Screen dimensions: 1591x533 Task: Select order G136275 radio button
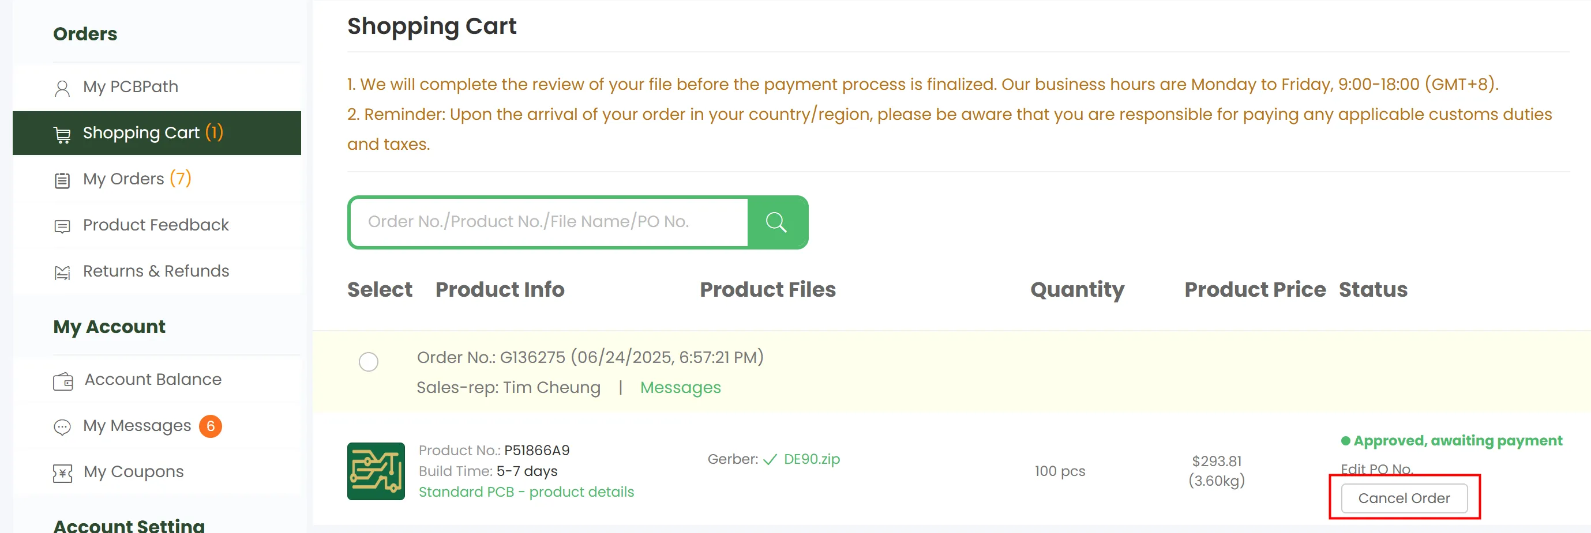click(x=369, y=361)
